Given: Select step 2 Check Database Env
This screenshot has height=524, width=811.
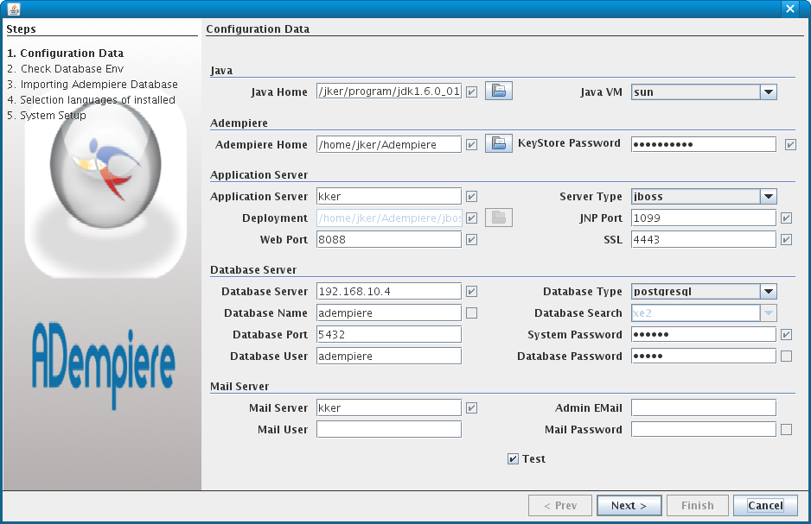Looking at the screenshot, I should (65, 69).
